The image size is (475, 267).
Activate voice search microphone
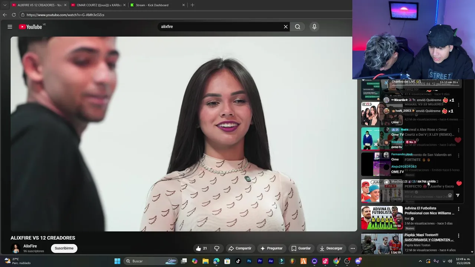point(314,27)
